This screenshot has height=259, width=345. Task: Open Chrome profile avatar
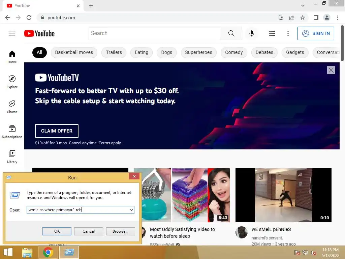click(x=327, y=18)
